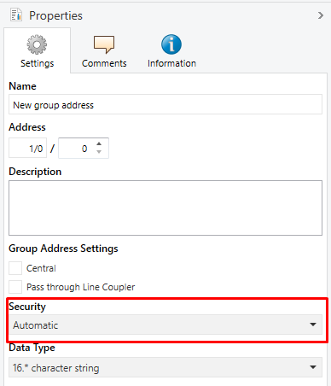Click the 'Description' label text
Viewport: 331px width, 386px height.
[35, 172]
